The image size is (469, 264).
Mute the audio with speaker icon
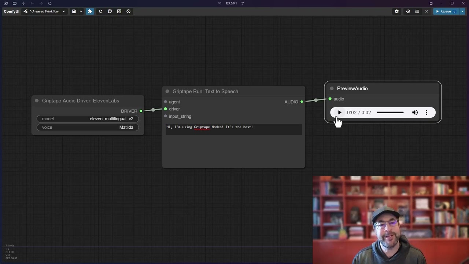[x=415, y=113]
